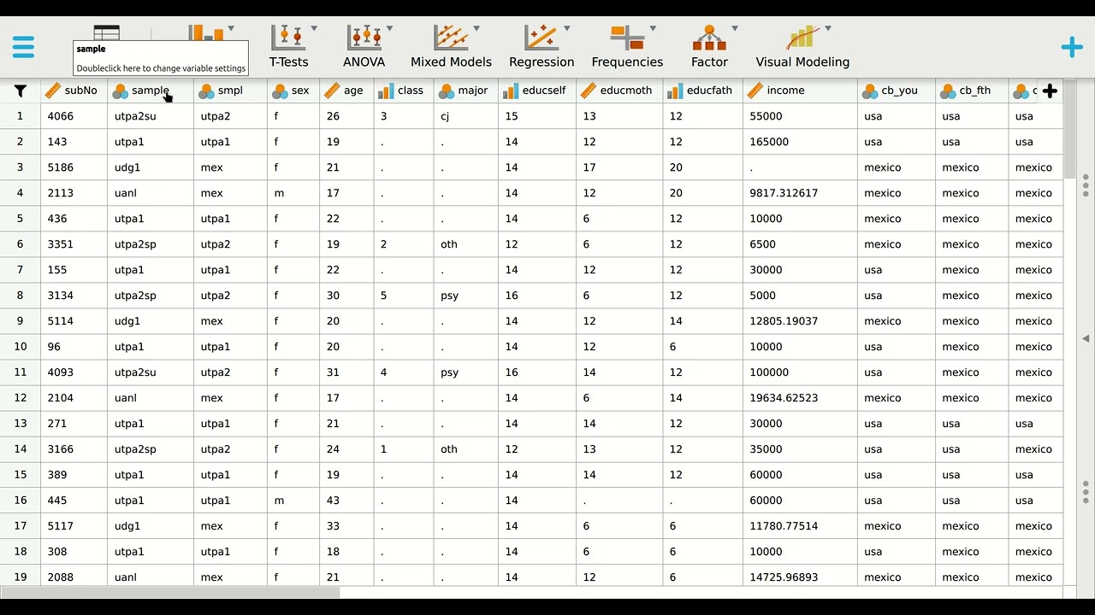Select row number 19 header
1095x615 pixels.
[x=21, y=577]
